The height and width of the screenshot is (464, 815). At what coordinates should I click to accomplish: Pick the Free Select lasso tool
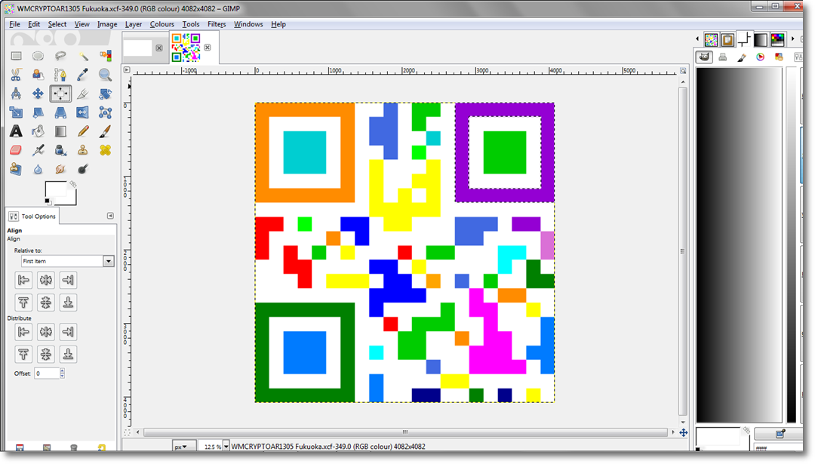pos(60,56)
